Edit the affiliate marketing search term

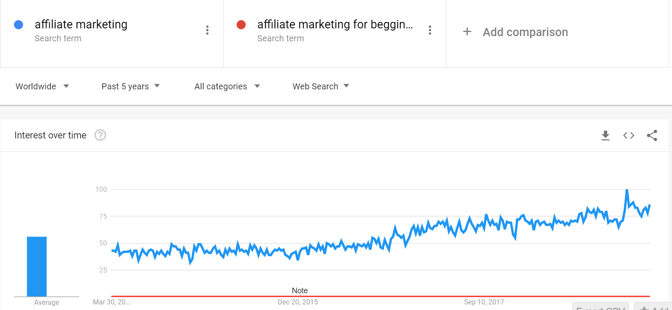pyautogui.click(x=81, y=25)
